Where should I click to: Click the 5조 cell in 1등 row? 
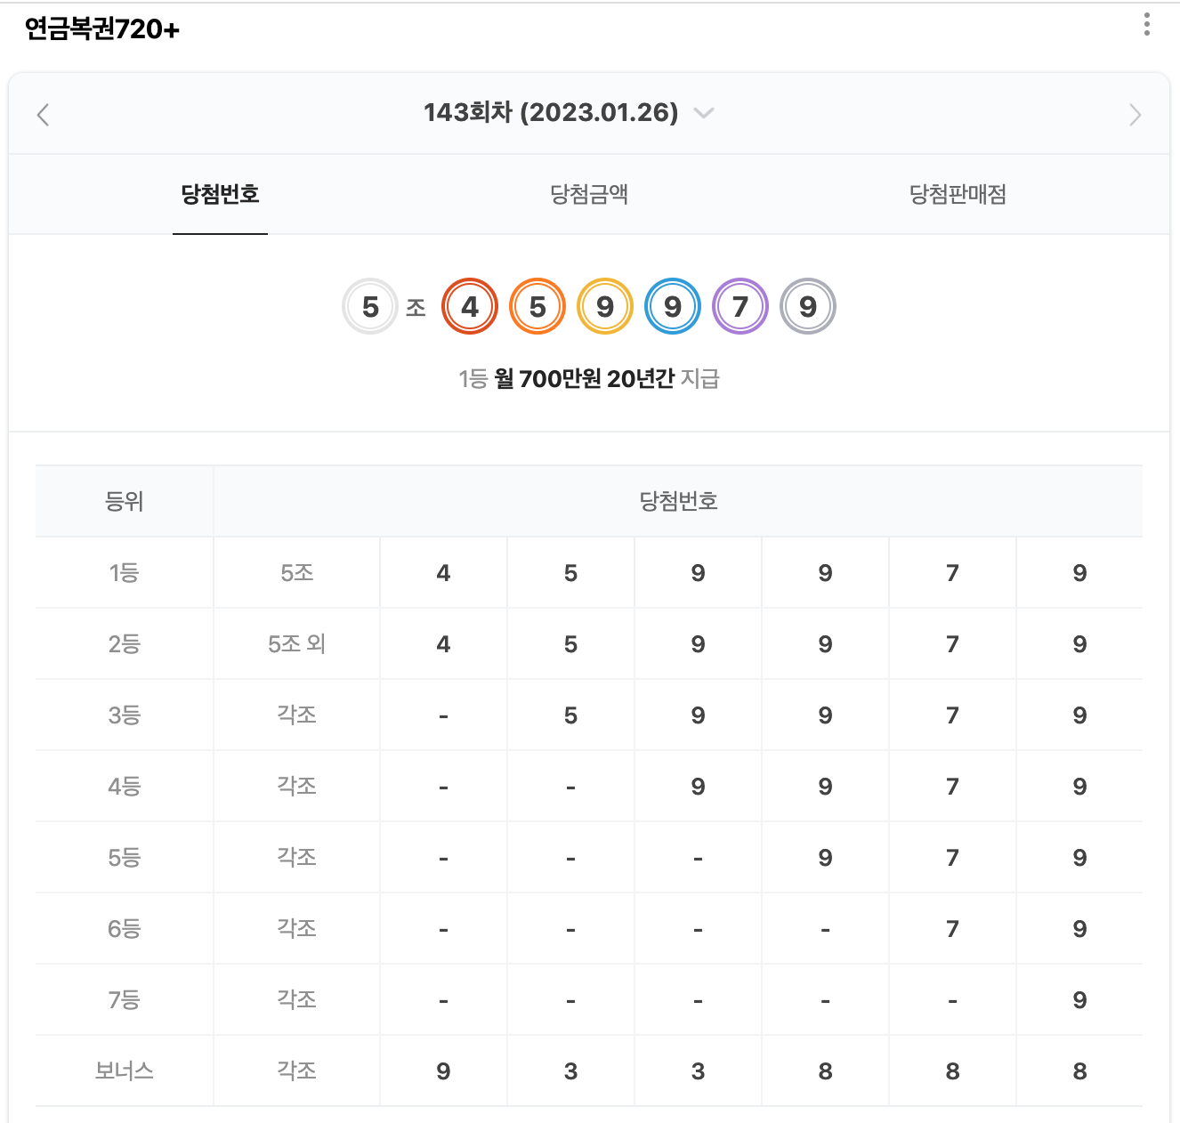tap(297, 572)
